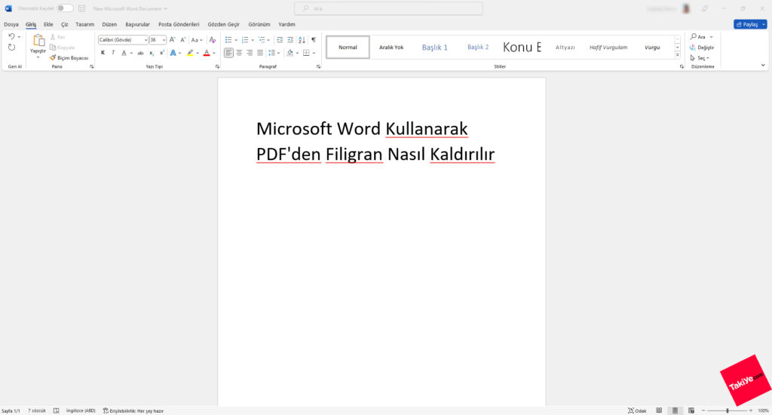The height and width of the screenshot is (415, 772).
Task: Adjust the zoom slider handle
Action: (728, 410)
